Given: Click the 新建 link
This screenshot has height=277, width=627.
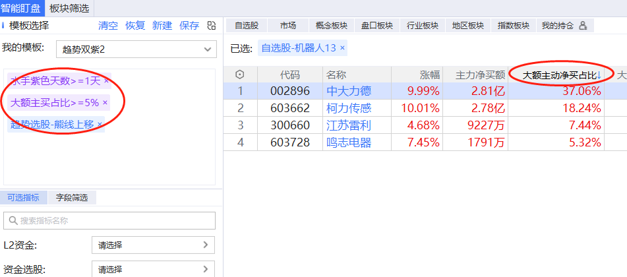Looking at the screenshot, I should point(162,26).
